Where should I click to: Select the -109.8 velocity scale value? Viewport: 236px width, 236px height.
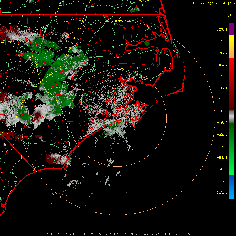tap(221, 192)
